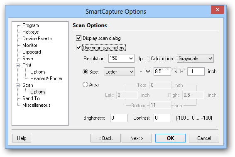Toggle Use scan parameters checkbox
Viewport: 235px width, 157px height.
79,48
